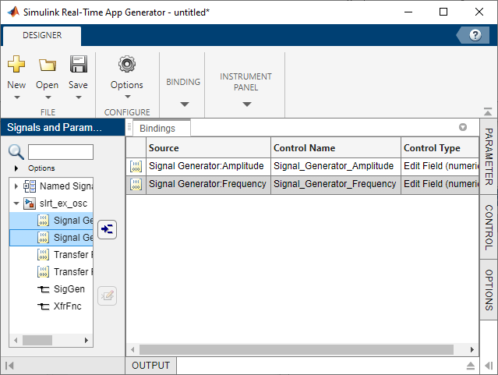498x375 pixels.
Task: Select the Signal Generator:Frequency binding row
Action: pos(207,184)
